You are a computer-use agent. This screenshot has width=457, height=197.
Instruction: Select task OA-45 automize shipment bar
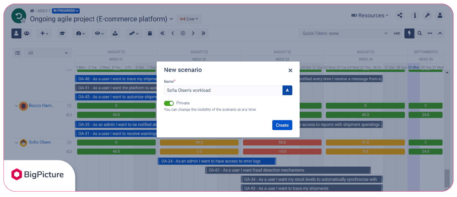(x=116, y=97)
